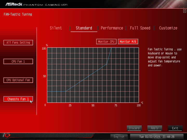This screenshot has height=140, width=187.
Task: Switch to the Customize tab
Action: 168,28
